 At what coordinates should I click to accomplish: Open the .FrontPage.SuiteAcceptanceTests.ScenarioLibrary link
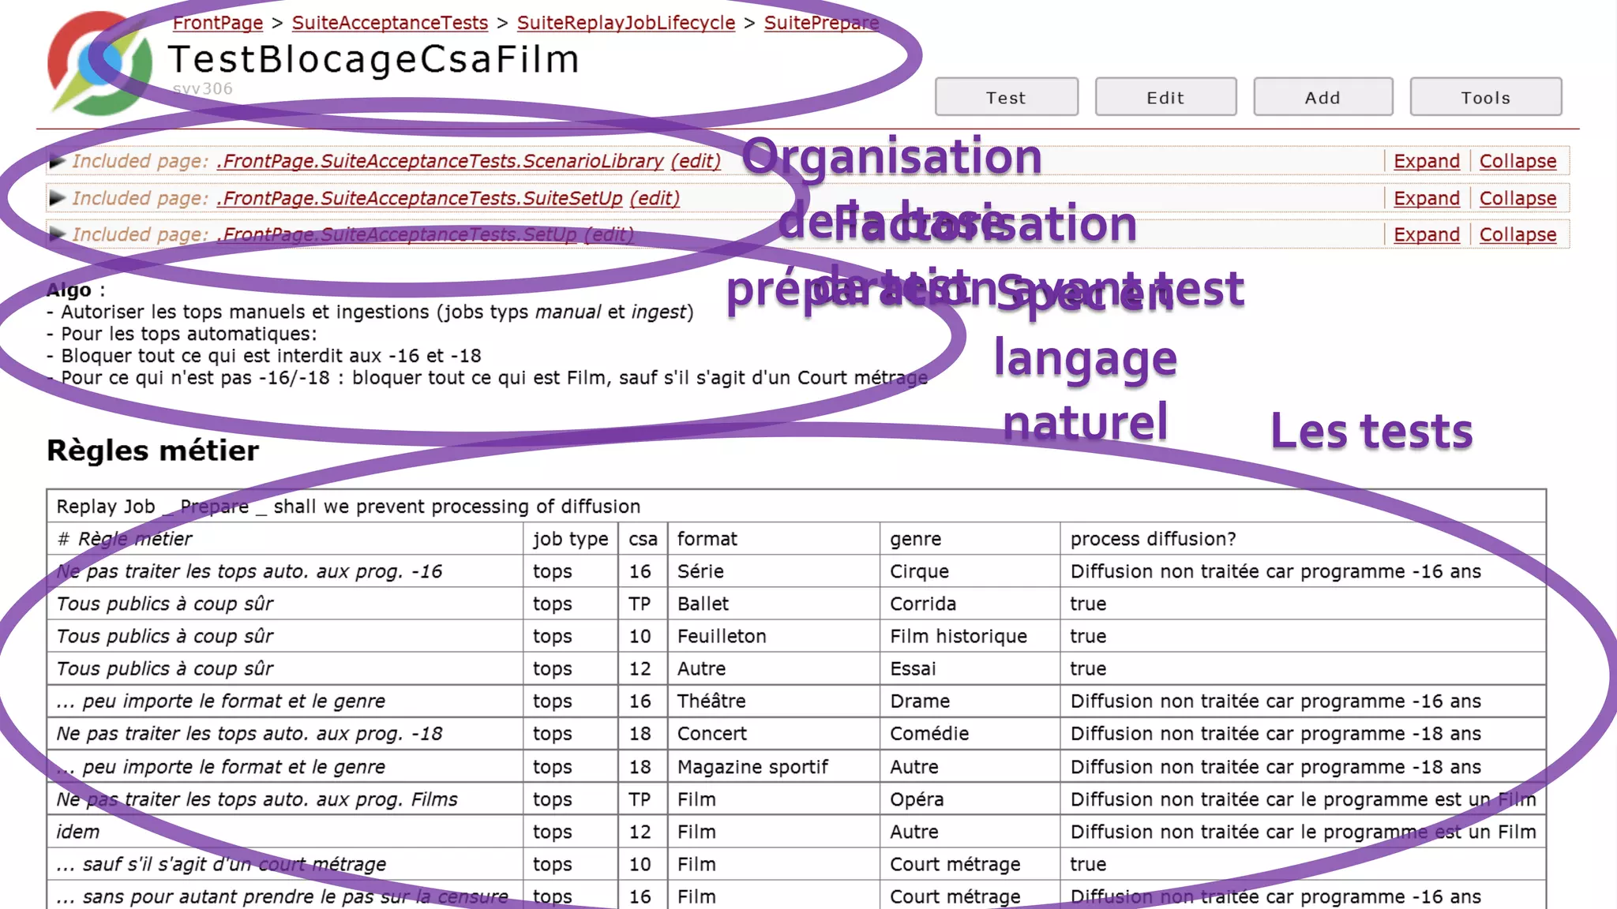(x=440, y=161)
